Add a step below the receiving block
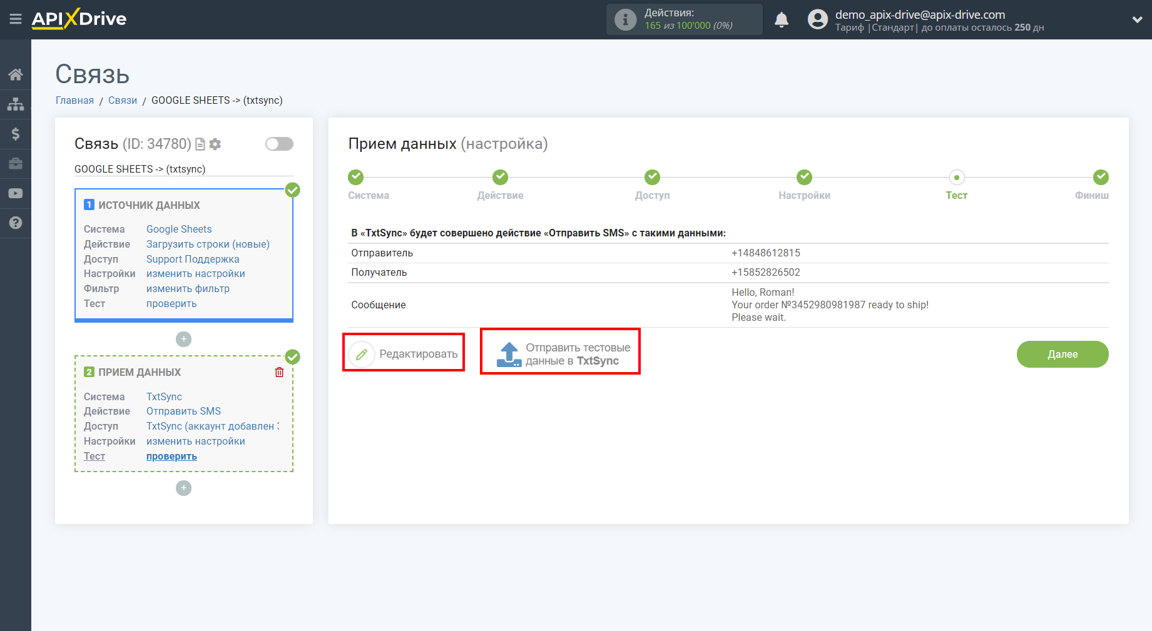This screenshot has height=631, width=1152. pyautogui.click(x=183, y=488)
